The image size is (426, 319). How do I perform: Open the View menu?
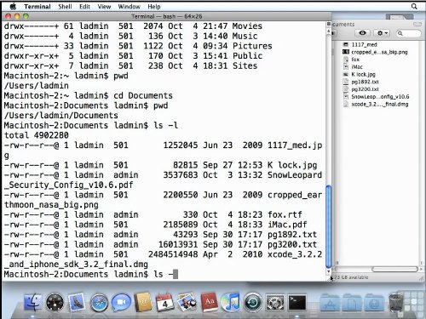[104, 7]
